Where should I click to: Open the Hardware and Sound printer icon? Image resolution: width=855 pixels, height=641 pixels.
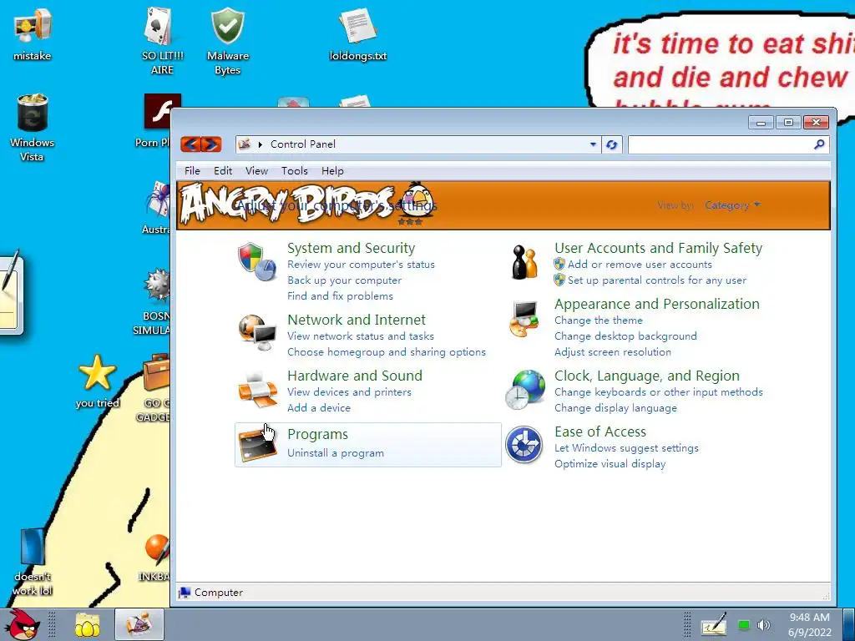tap(257, 389)
